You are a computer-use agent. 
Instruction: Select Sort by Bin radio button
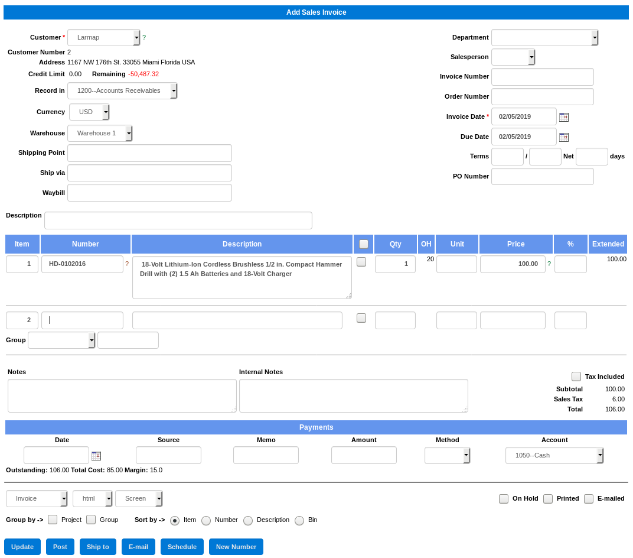pos(299,520)
